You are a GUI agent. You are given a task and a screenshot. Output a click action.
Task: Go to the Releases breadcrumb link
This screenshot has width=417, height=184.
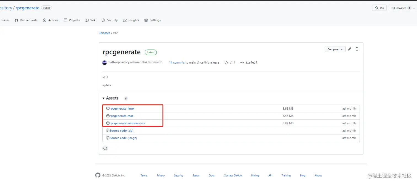click(x=105, y=33)
